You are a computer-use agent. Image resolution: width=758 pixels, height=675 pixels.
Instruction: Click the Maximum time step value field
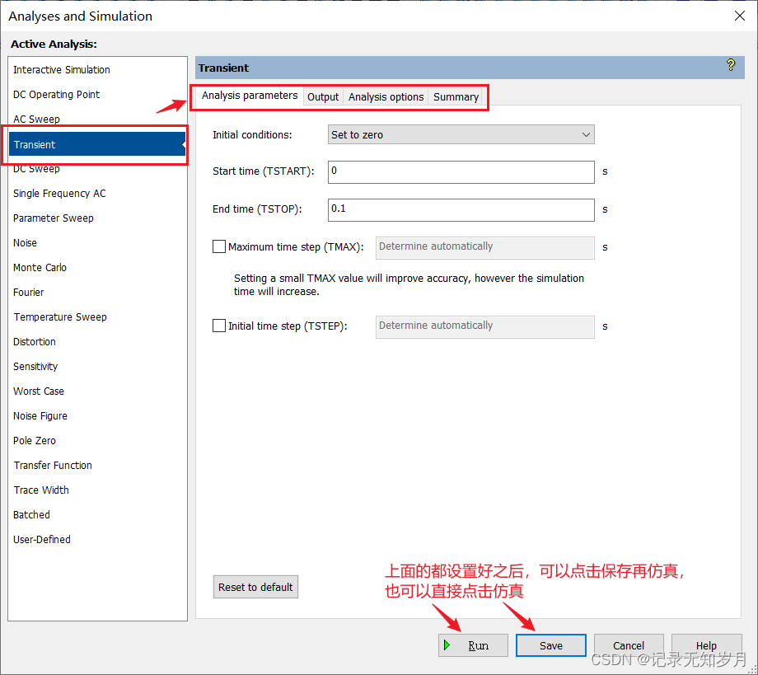(484, 247)
